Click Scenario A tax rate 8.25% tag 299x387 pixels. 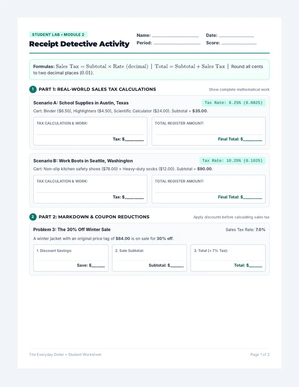click(x=233, y=103)
